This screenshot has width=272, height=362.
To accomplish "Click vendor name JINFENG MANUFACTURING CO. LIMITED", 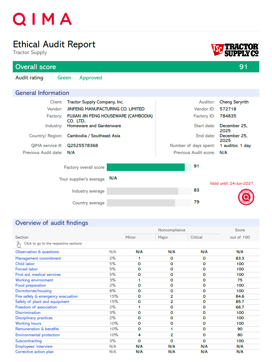I will (x=106, y=109).
